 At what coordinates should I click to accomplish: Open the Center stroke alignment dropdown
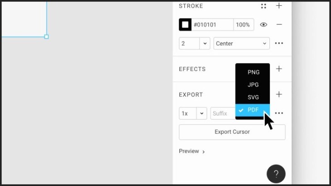242,43
